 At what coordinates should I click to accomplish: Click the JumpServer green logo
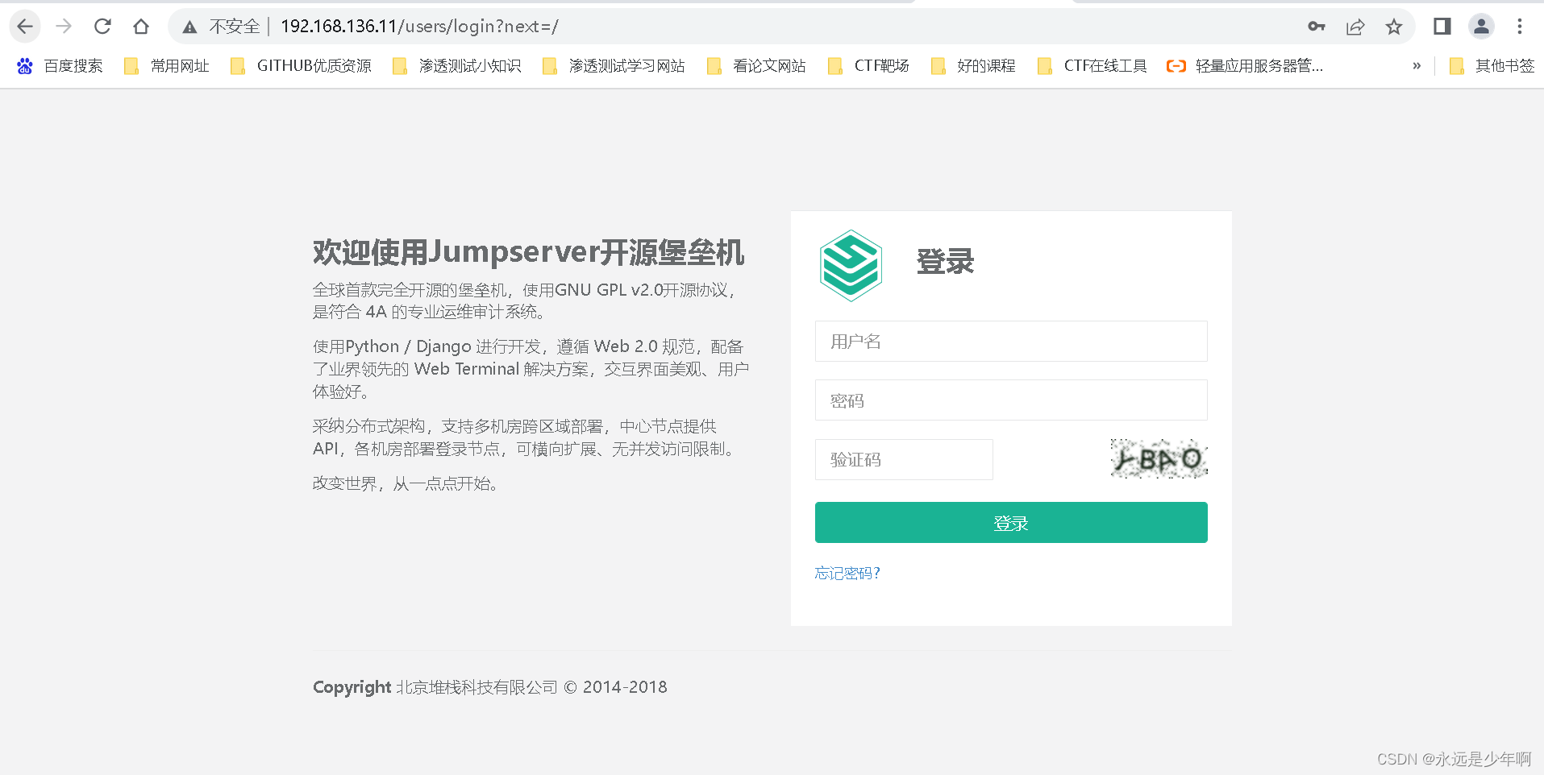click(850, 264)
